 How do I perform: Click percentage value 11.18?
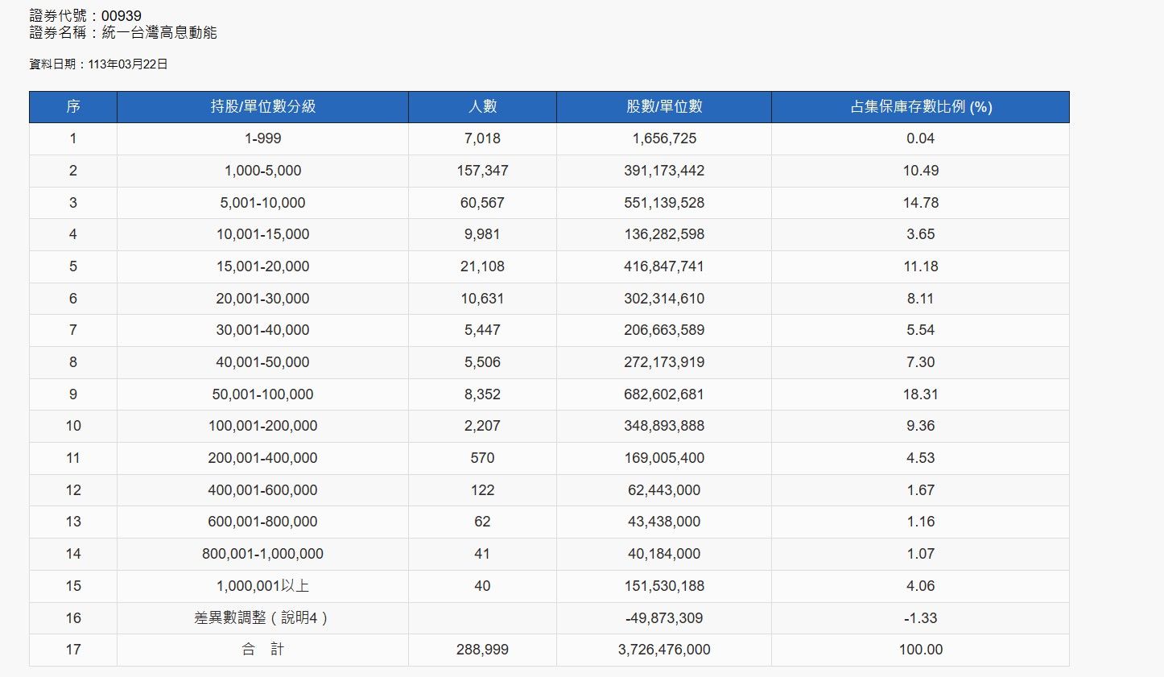921,266
